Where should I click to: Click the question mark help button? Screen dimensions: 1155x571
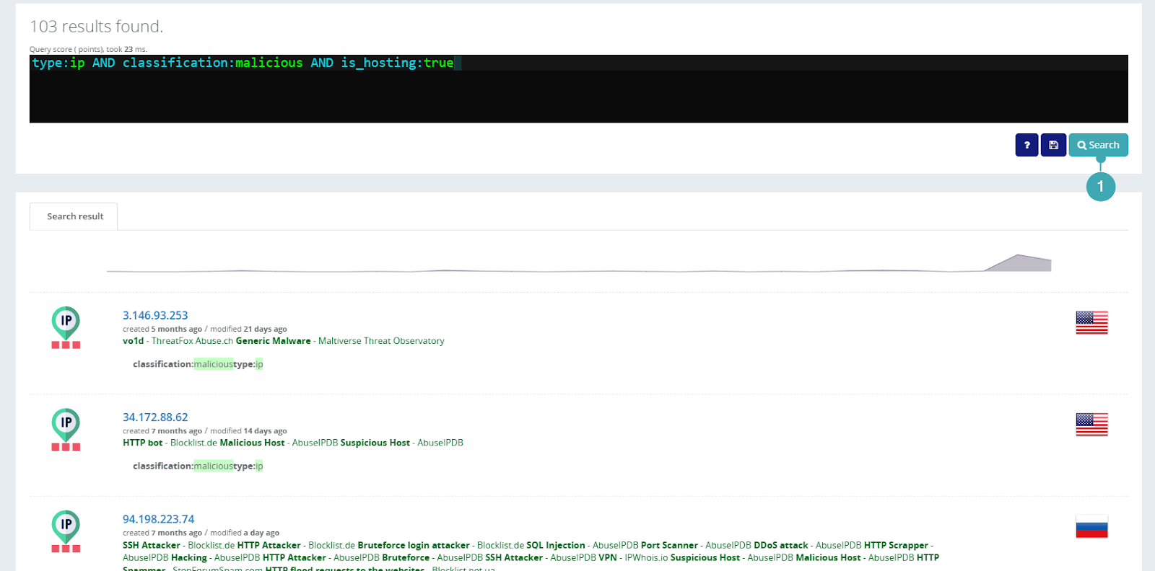point(1027,145)
